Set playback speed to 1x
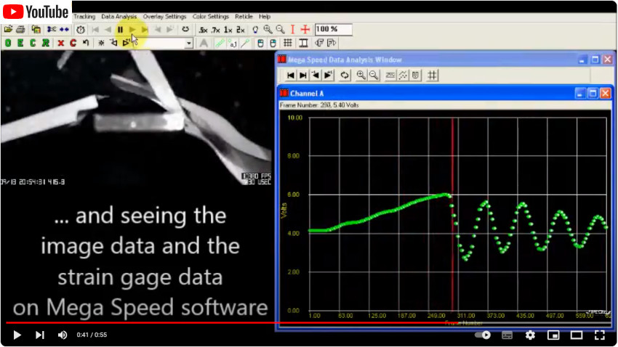This screenshot has height=347, width=618. pyautogui.click(x=228, y=30)
